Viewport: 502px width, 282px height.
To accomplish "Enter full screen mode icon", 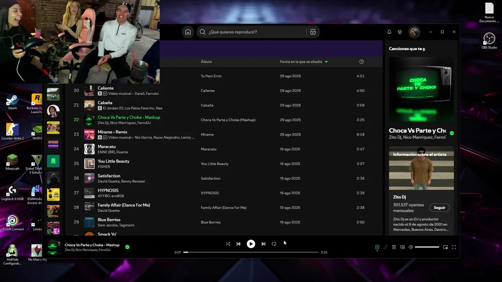I will point(454,247).
